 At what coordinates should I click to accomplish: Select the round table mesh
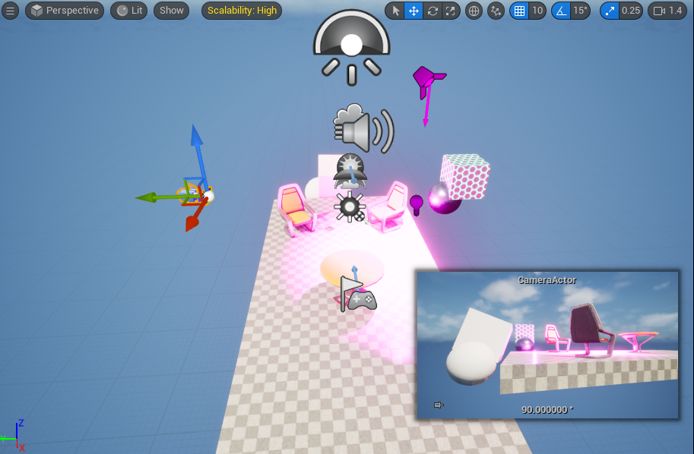tap(352, 267)
